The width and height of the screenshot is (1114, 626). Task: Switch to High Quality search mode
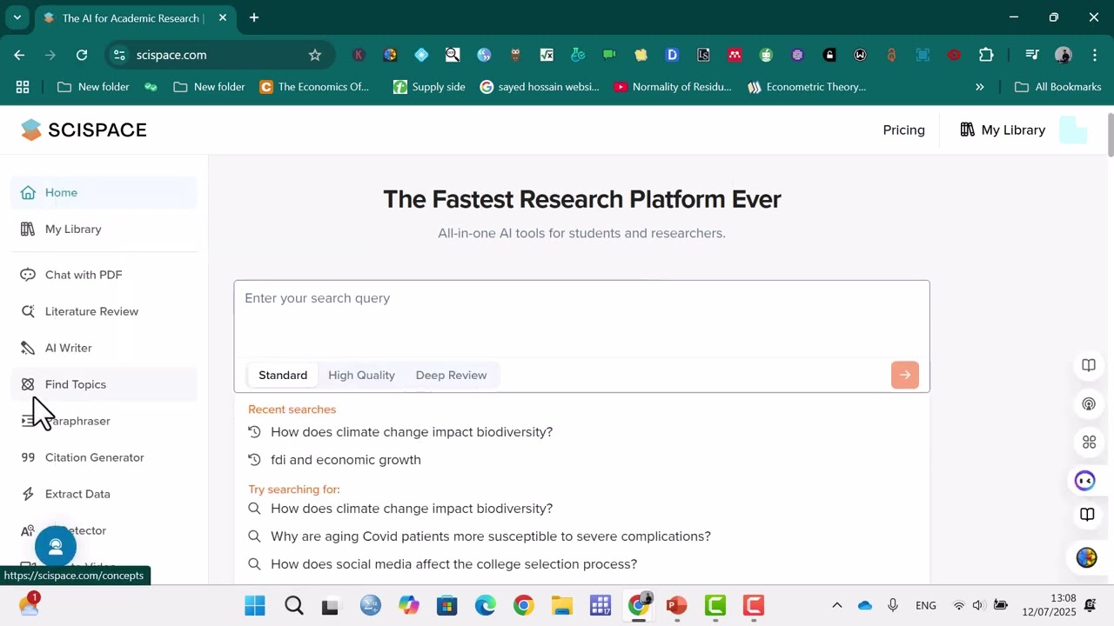[361, 375]
